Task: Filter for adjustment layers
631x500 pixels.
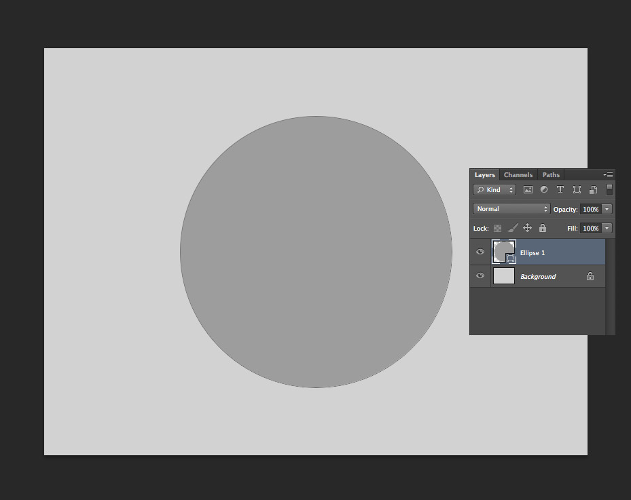Action: (x=544, y=190)
